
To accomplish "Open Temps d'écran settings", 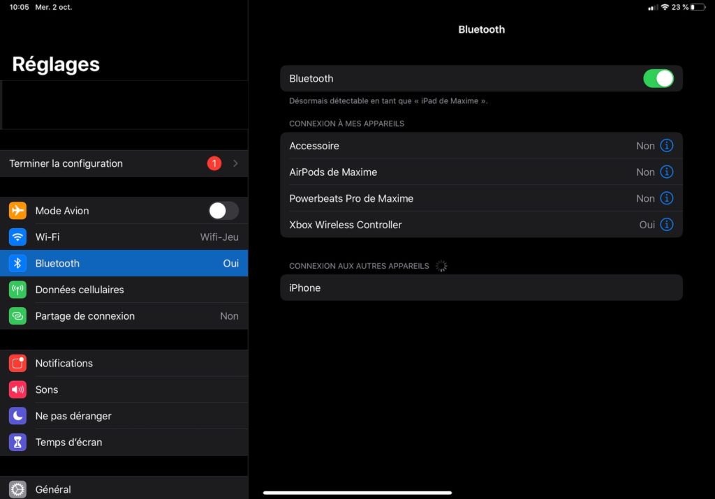I will (124, 442).
